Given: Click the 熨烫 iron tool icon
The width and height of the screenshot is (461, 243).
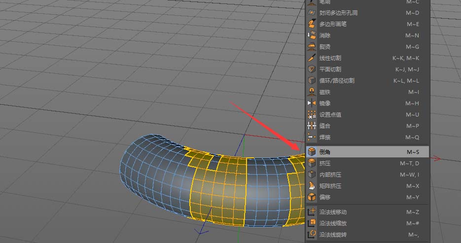Looking at the screenshot, I should click(x=312, y=47).
